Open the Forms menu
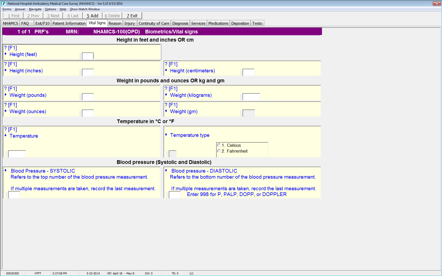The height and width of the screenshot is (276, 442). [x=7, y=9]
